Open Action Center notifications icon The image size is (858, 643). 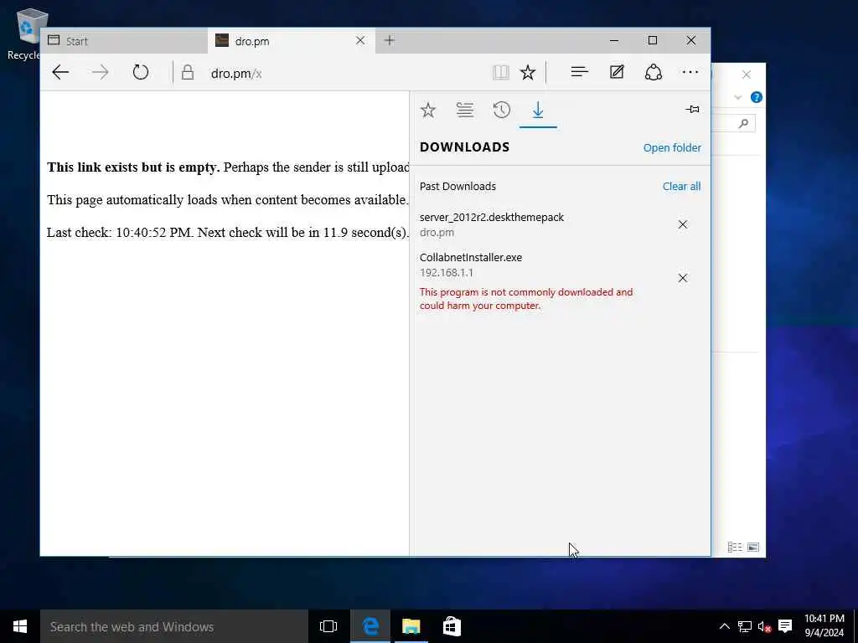784,626
